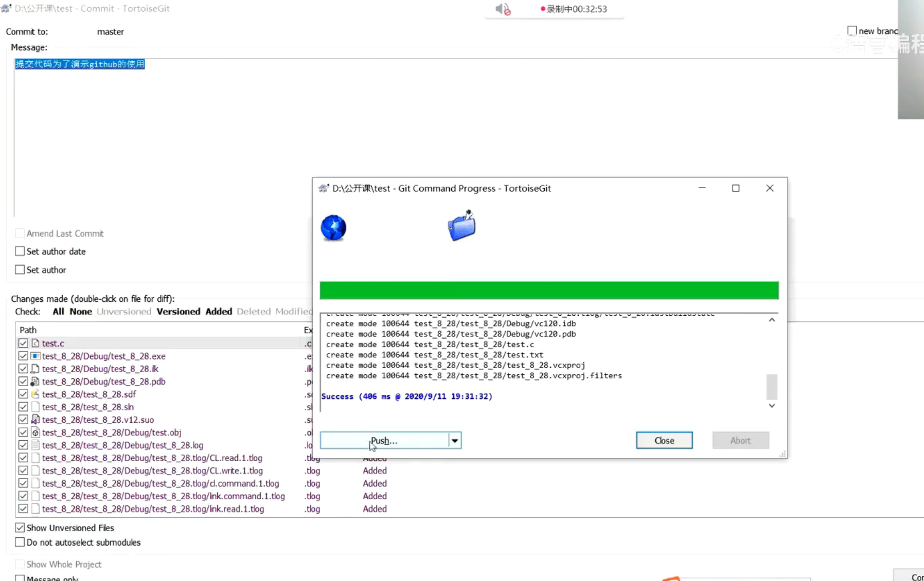This screenshot has width=924, height=581.
Task: Select the test_8_28.v12.suo file name
Action: (x=98, y=420)
